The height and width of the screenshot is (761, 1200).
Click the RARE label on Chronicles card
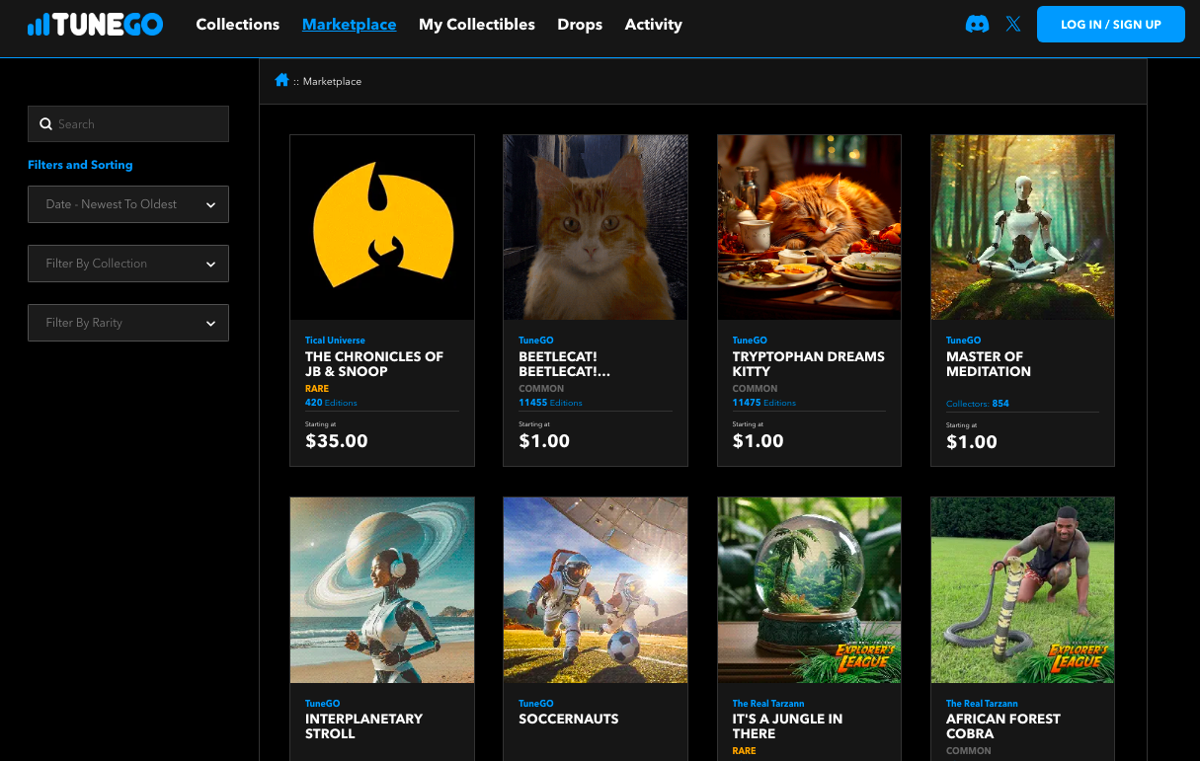[317, 389]
